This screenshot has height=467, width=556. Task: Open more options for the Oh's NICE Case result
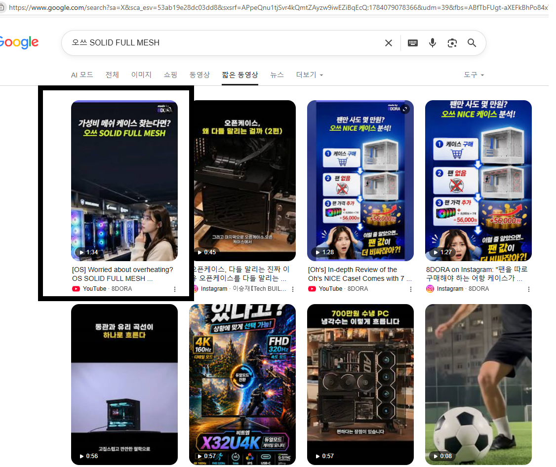point(411,289)
